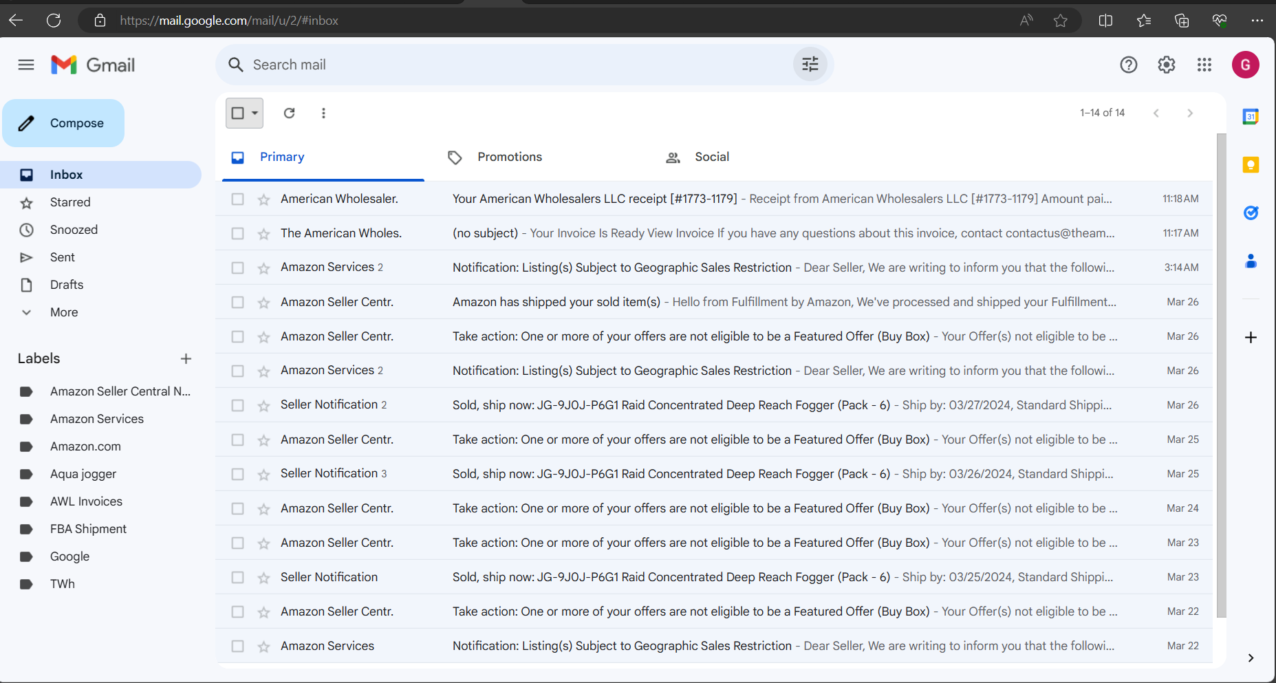
Task: Go to next page of messages
Action: 1190,113
